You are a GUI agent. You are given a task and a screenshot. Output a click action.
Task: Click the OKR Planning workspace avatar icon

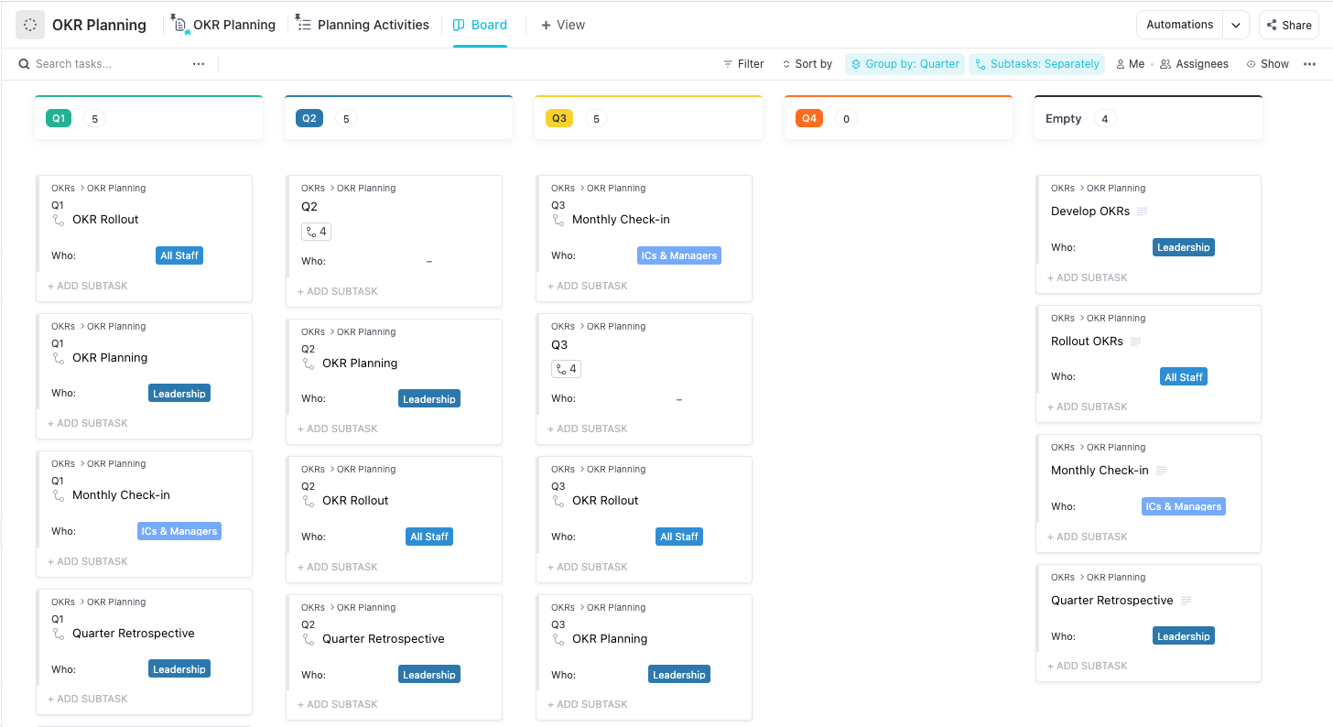[x=30, y=25]
